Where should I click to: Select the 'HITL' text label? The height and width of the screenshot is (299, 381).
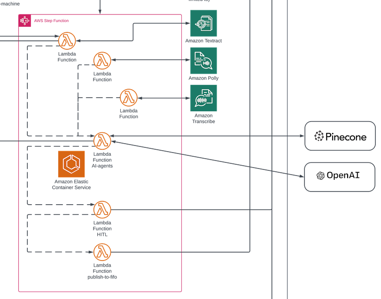[102, 234]
